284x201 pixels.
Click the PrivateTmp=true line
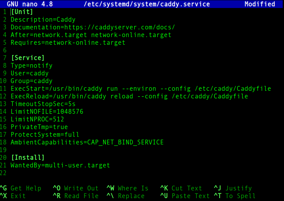39,127
